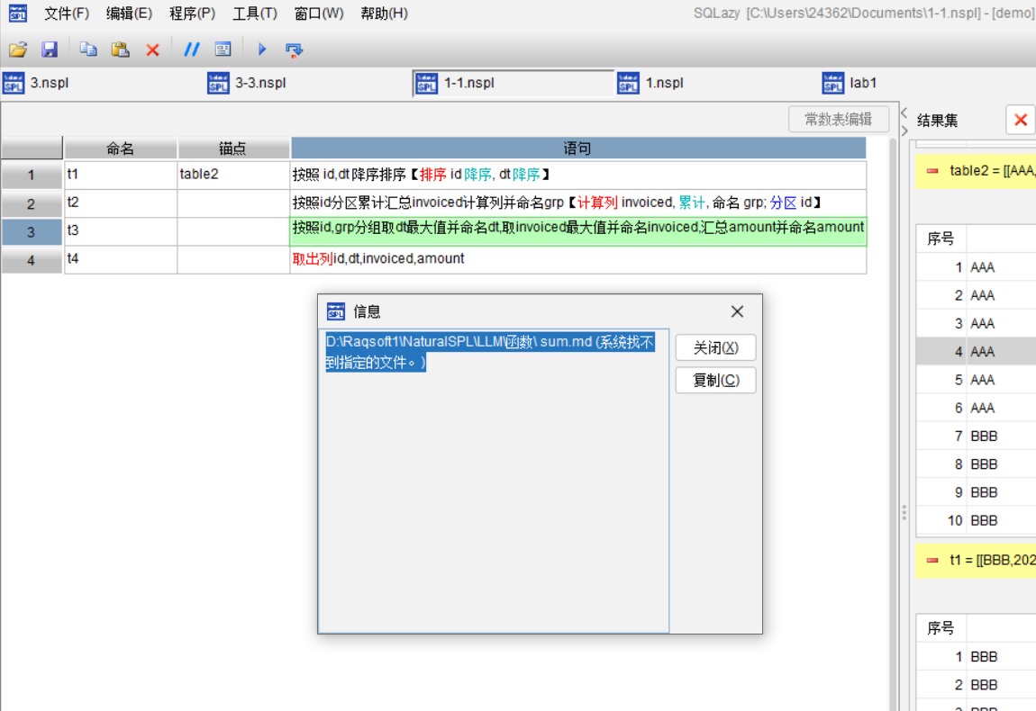Select row header number 4
Screen dimensions: 1036x711
[31, 261]
